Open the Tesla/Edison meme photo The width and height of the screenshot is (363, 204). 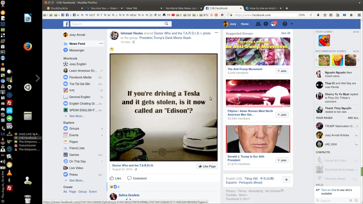pos(164,107)
